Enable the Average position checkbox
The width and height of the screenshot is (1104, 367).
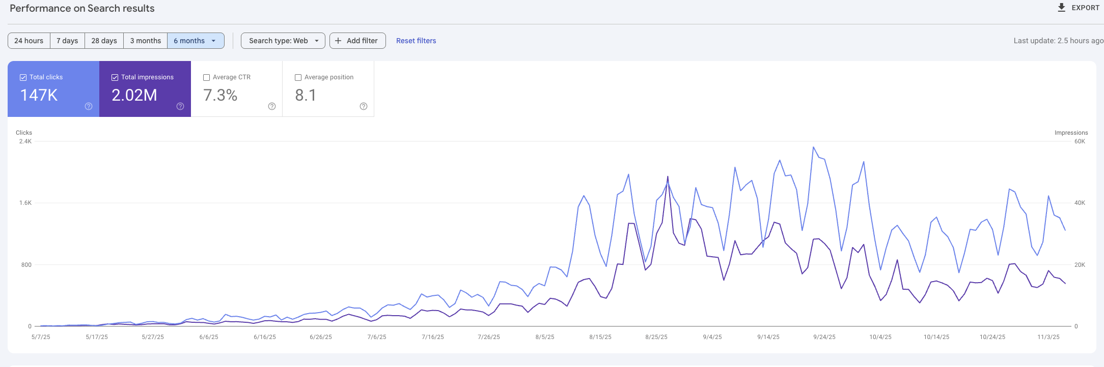(298, 77)
